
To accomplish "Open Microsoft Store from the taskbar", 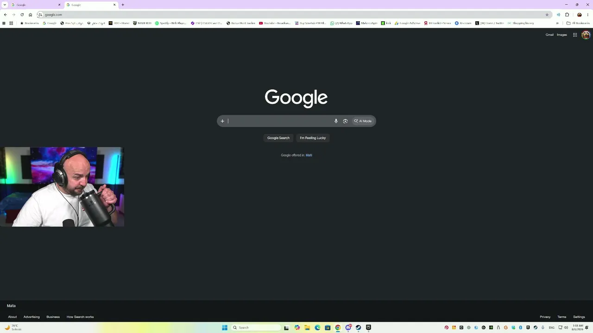I will click(x=328, y=327).
